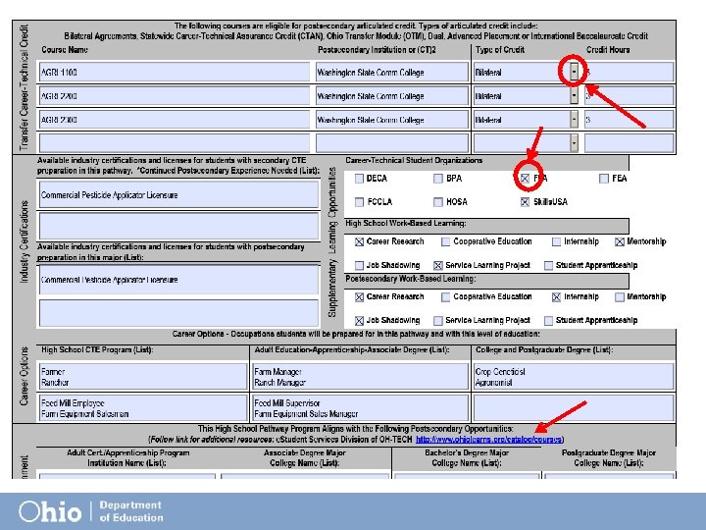Check the DECA organization box
Screen dimensions: 706x530
coord(359,179)
